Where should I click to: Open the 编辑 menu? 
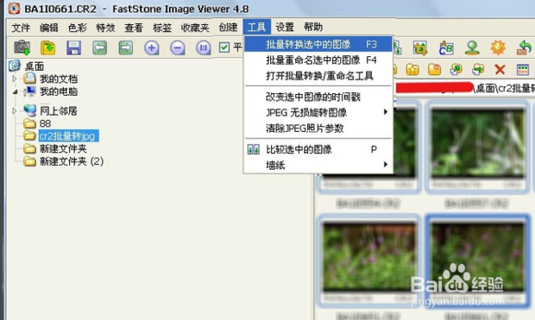[x=49, y=28]
